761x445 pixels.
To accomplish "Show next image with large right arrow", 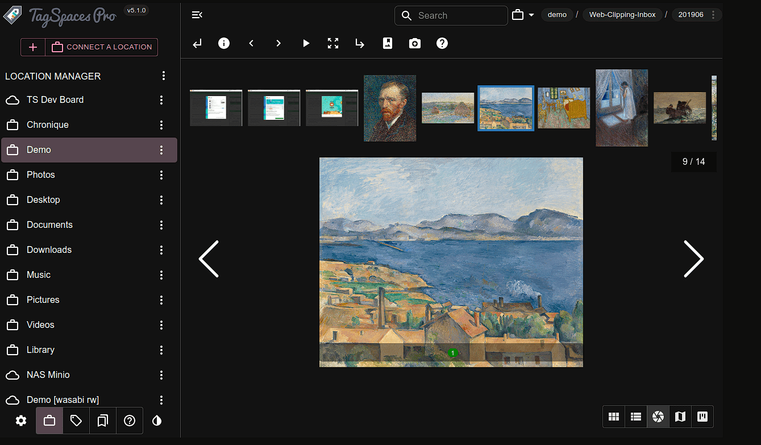I will [x=693, y=259].
